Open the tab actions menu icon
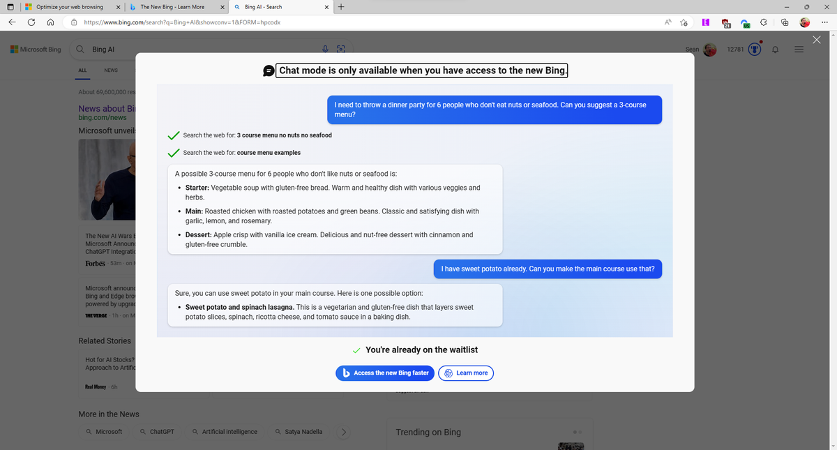 pos(10,7)
